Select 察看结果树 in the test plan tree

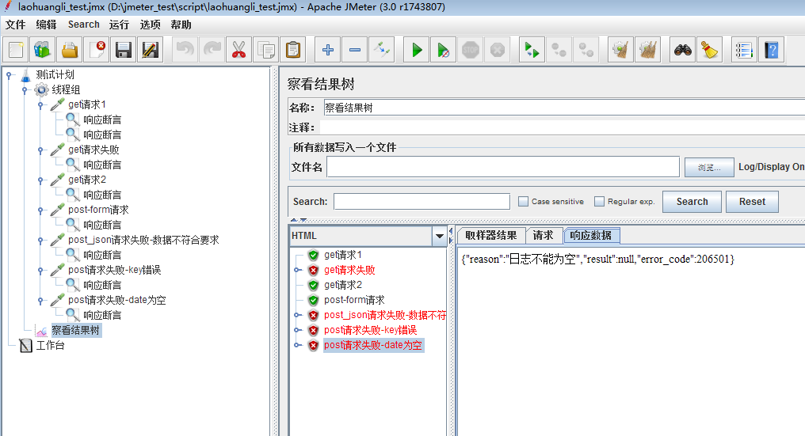[x=75, y=330]
